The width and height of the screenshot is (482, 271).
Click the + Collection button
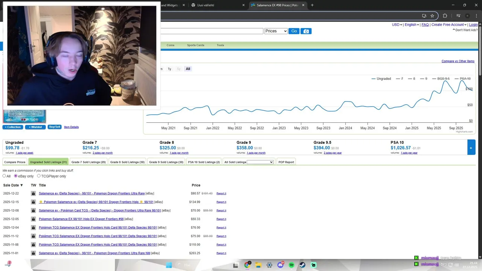pos(13,127)
